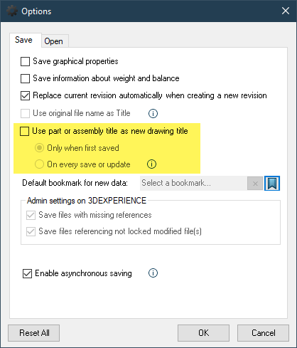The width and height of the screenshot is (297, 348).
Task: Enable Save graphical properties checkbox
Action: coord(25,61)
